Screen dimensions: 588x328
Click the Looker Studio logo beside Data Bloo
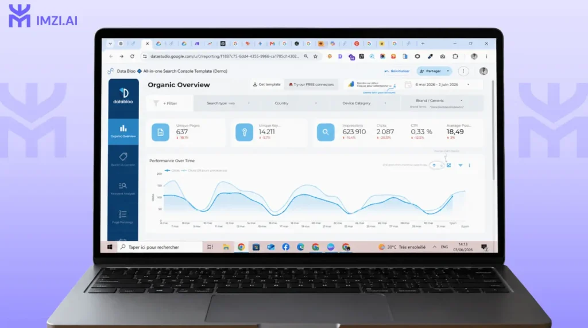tap(111, 71)
